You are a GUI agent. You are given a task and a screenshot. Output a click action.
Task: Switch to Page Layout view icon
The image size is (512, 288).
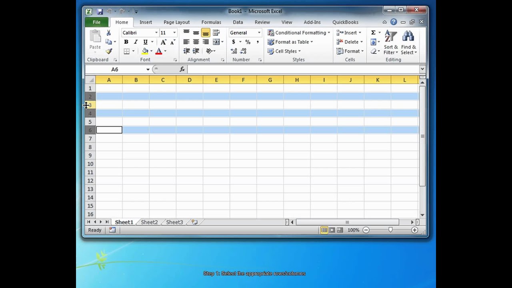[332, 230]
